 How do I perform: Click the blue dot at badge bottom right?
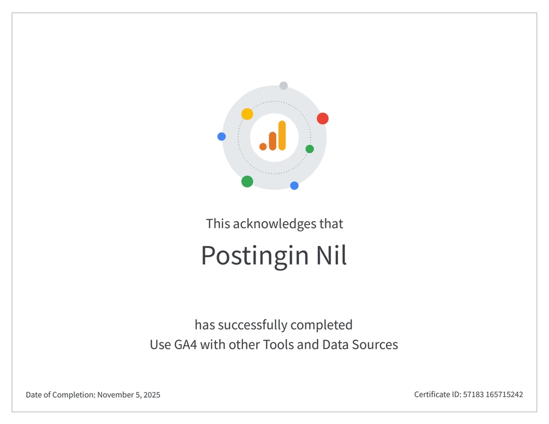click(x=295, y=186)
